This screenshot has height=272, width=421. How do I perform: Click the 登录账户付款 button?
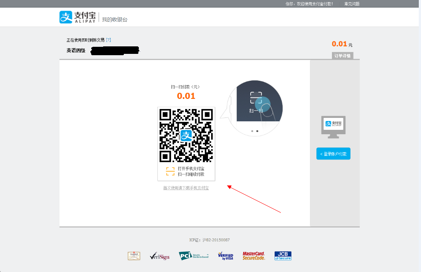[333, 154]
